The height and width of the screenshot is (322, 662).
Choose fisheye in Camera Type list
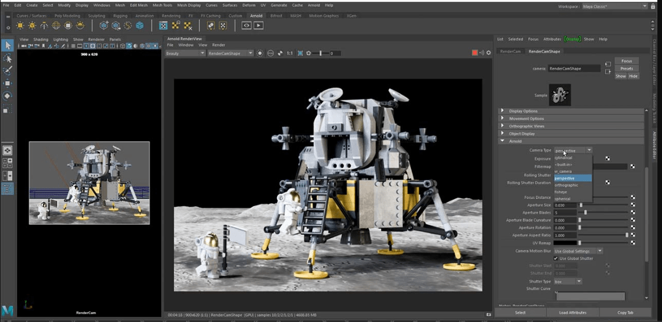[561, 192]
